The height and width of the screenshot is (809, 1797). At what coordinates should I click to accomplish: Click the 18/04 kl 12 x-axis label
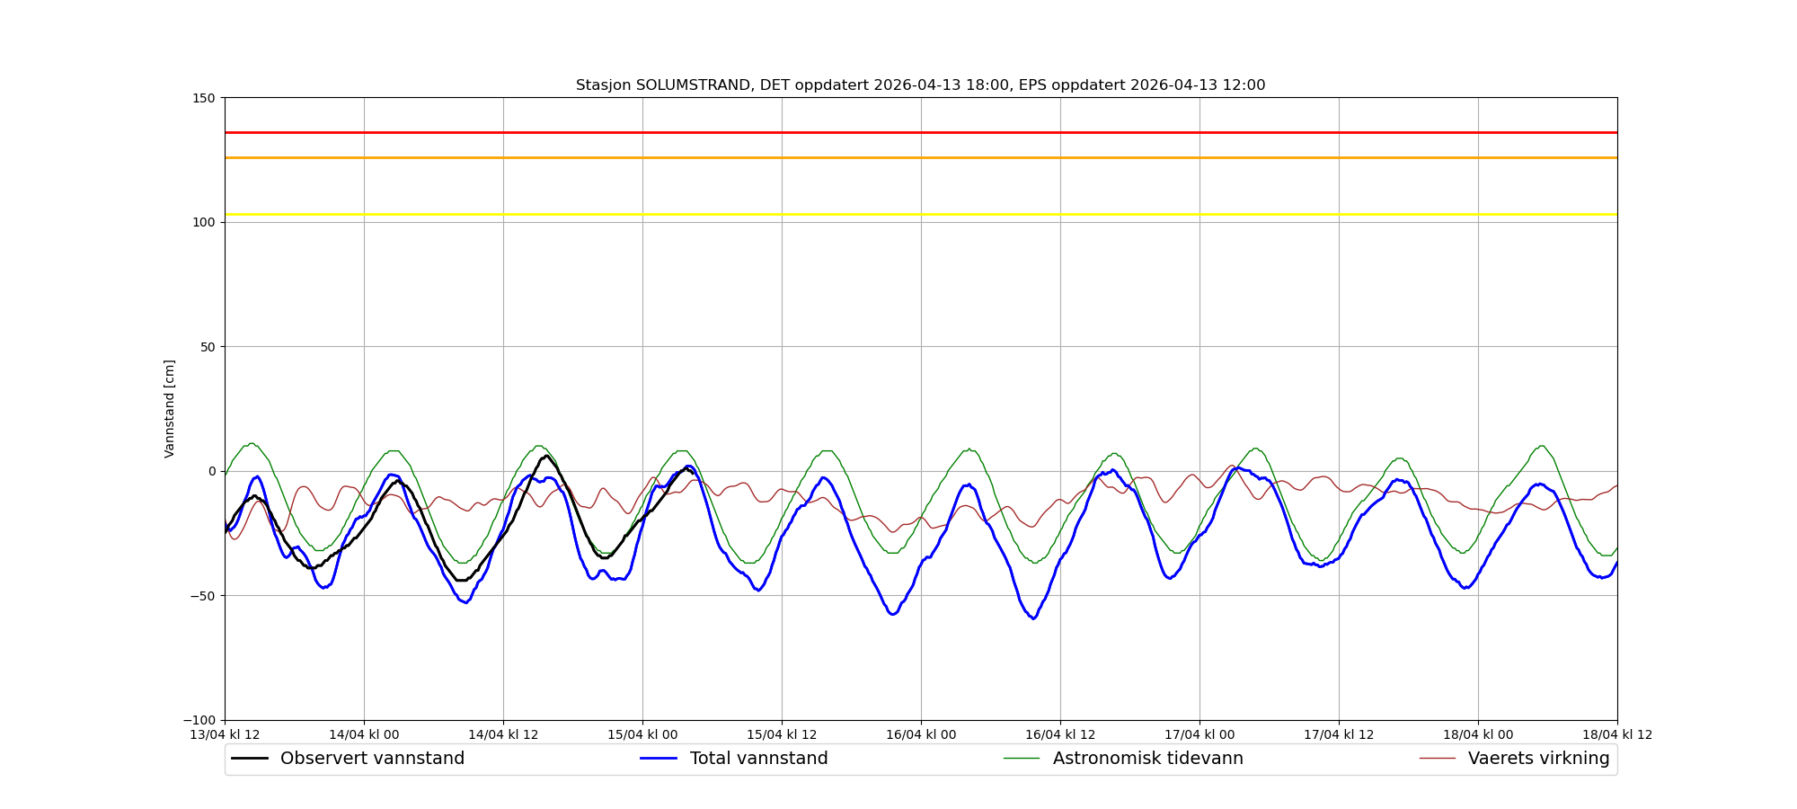(x=1617, y=734)
